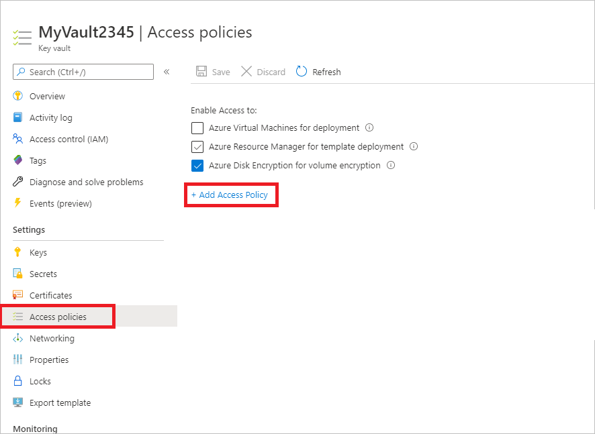Disable Azure Disk Encryption for volume encryption

(197, 165)
